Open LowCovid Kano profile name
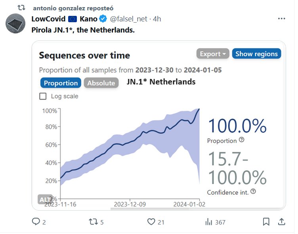The height and width of the screenshot is (234, 298). point(65,19)
